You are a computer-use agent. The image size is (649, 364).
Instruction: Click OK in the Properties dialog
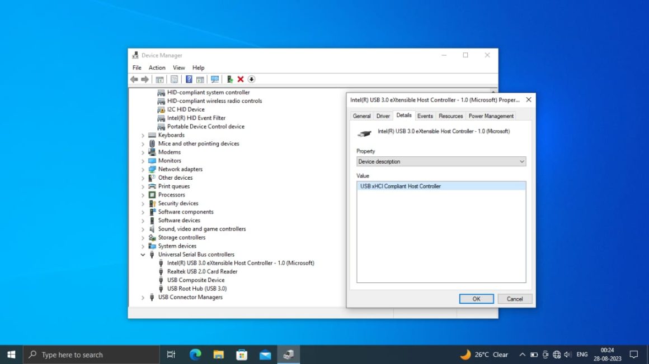pos(477,299)
